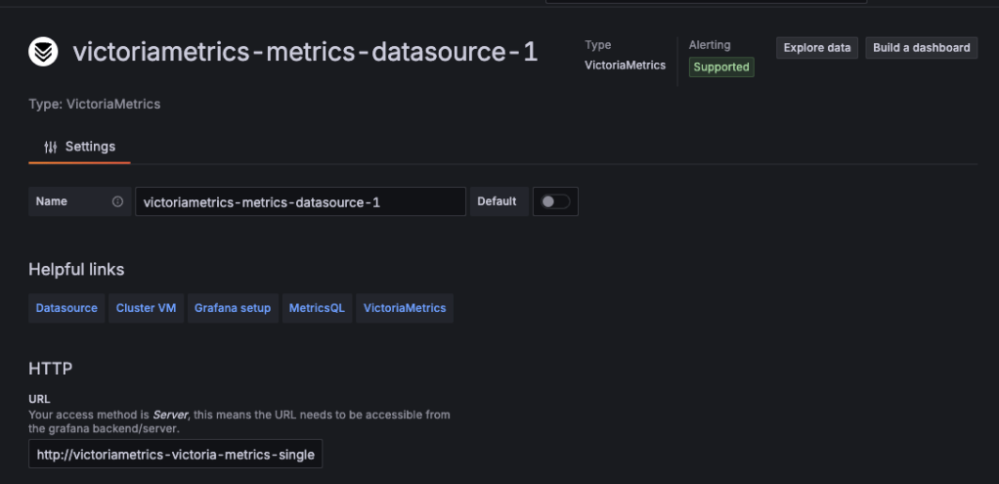Click the datasource title heading

click(305, 52)
